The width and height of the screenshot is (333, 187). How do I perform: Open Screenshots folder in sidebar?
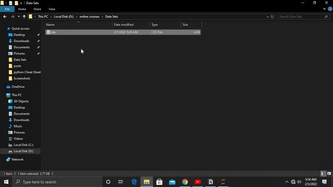(22, 78)
